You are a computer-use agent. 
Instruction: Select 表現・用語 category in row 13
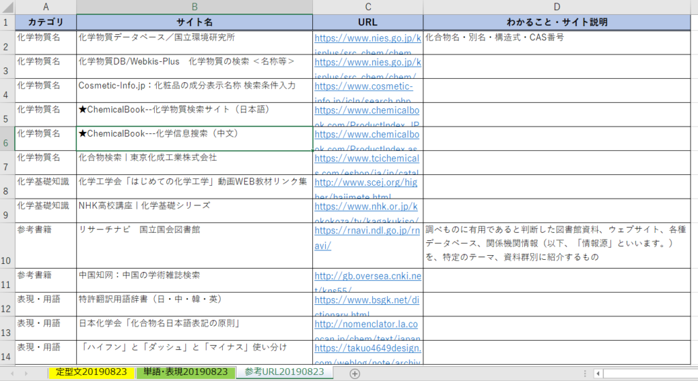click(x=46, y=328)
